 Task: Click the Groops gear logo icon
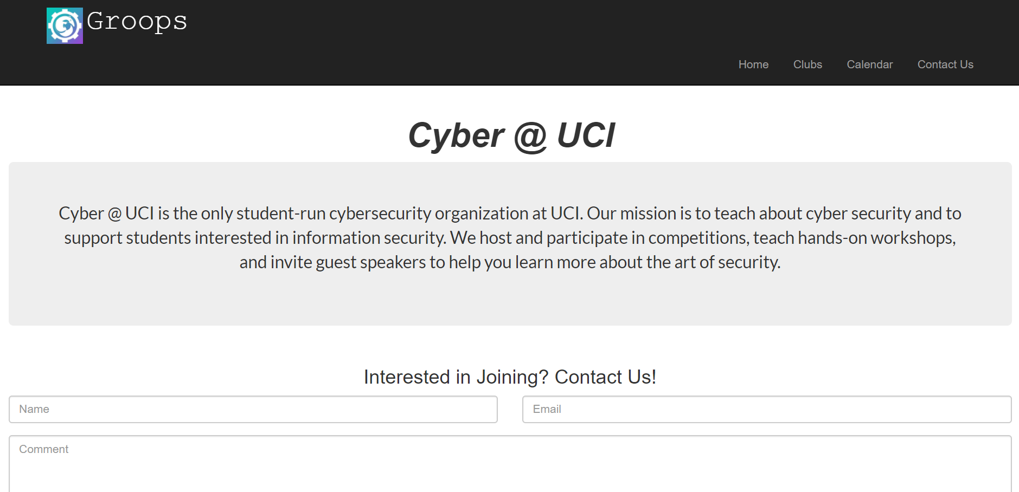tap(65, 25)
